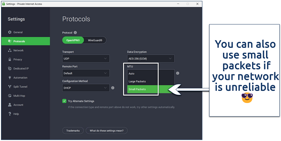Click the Multi-Hop globe icon
Viewport: 281px width, 141px height.
tap(9, 96)
